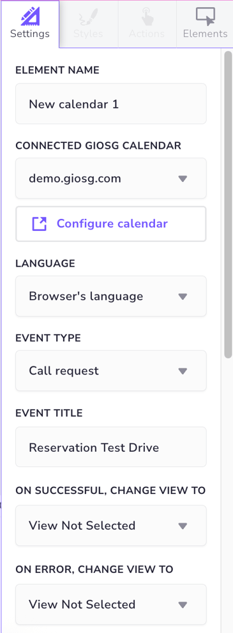Click the Styles paintbrush icon
Viewport: 233px width, 633px height.
[x=88, y=16]
